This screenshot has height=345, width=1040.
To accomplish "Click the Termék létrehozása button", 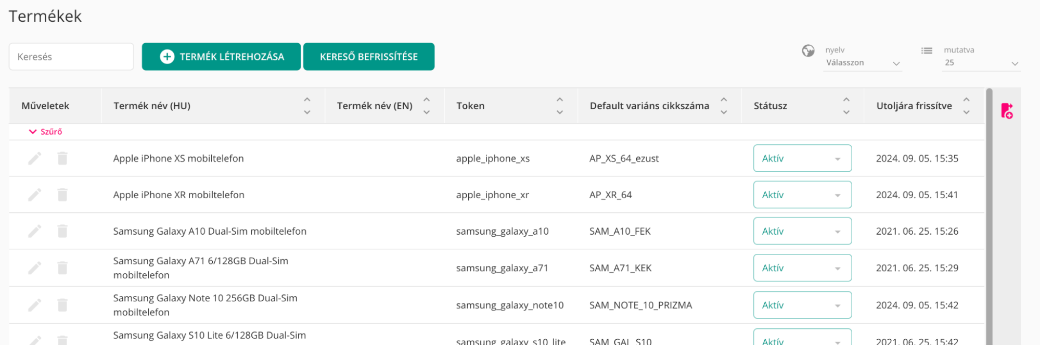I will click(x=221, y=57).
